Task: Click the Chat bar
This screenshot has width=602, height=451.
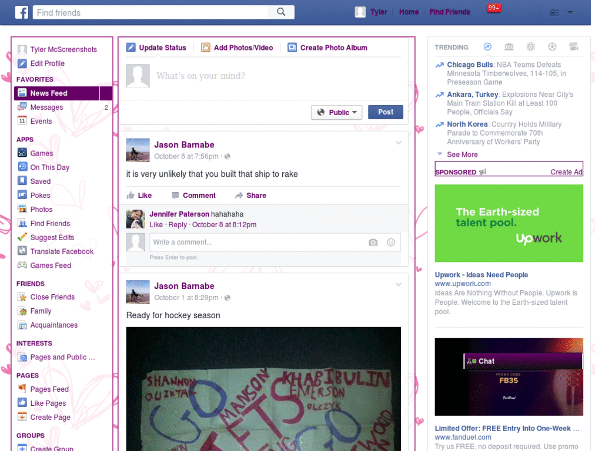Action: 523,361
